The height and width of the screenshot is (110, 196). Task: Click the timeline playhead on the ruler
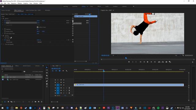104,71
